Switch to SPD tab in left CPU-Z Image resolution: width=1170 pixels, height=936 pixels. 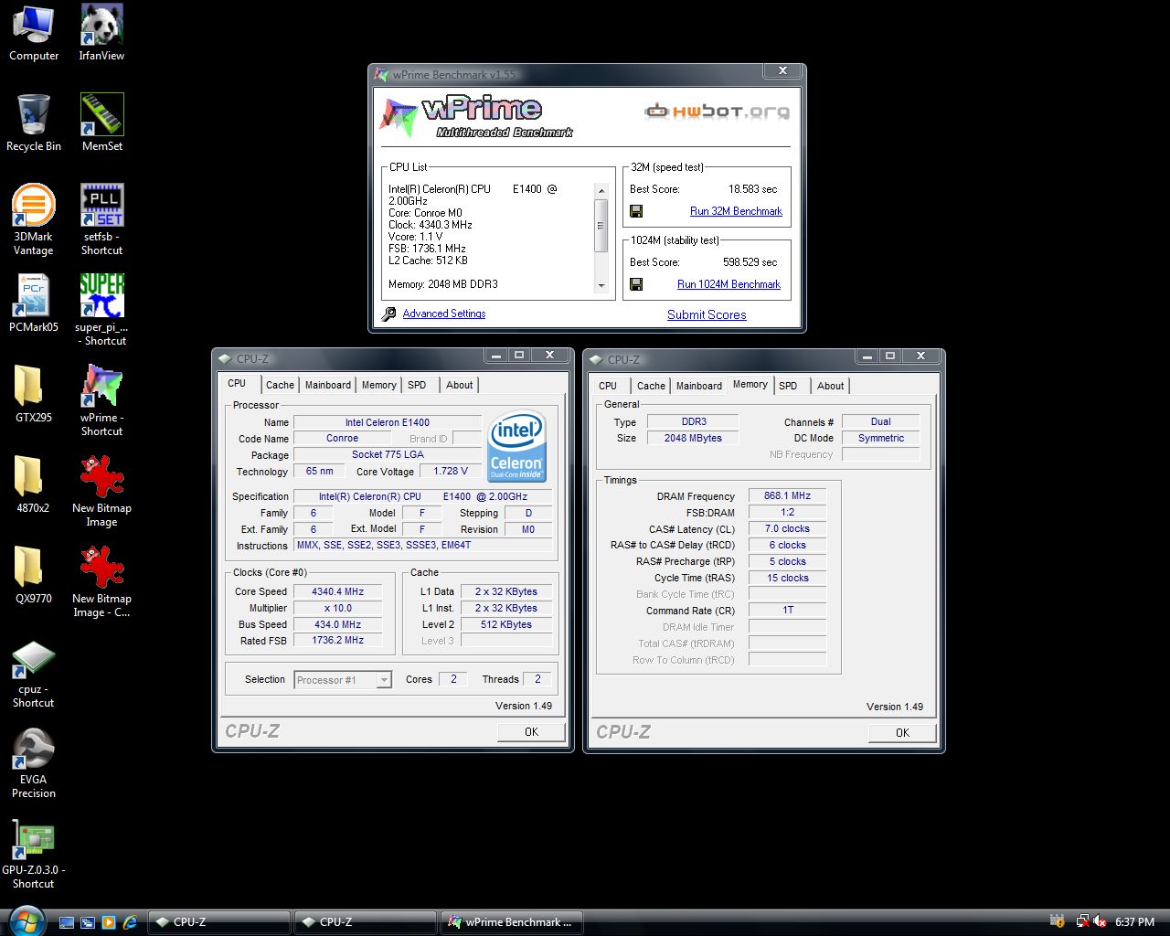[417, 385]
